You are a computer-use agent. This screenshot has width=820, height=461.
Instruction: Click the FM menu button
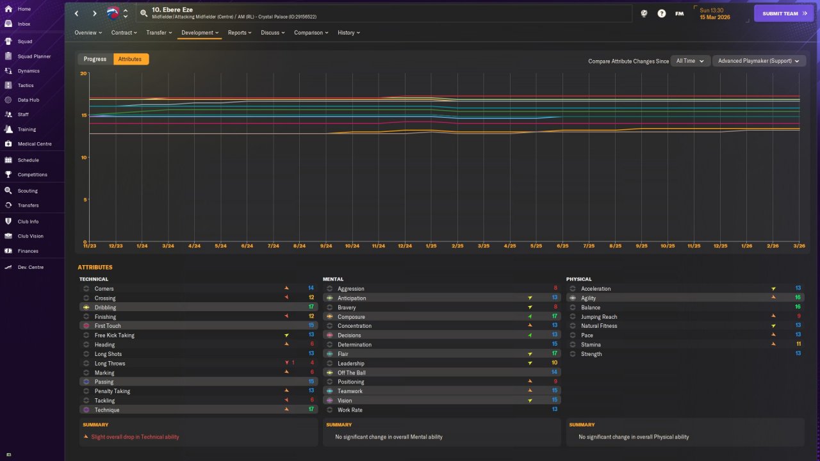tap(679, 13)
